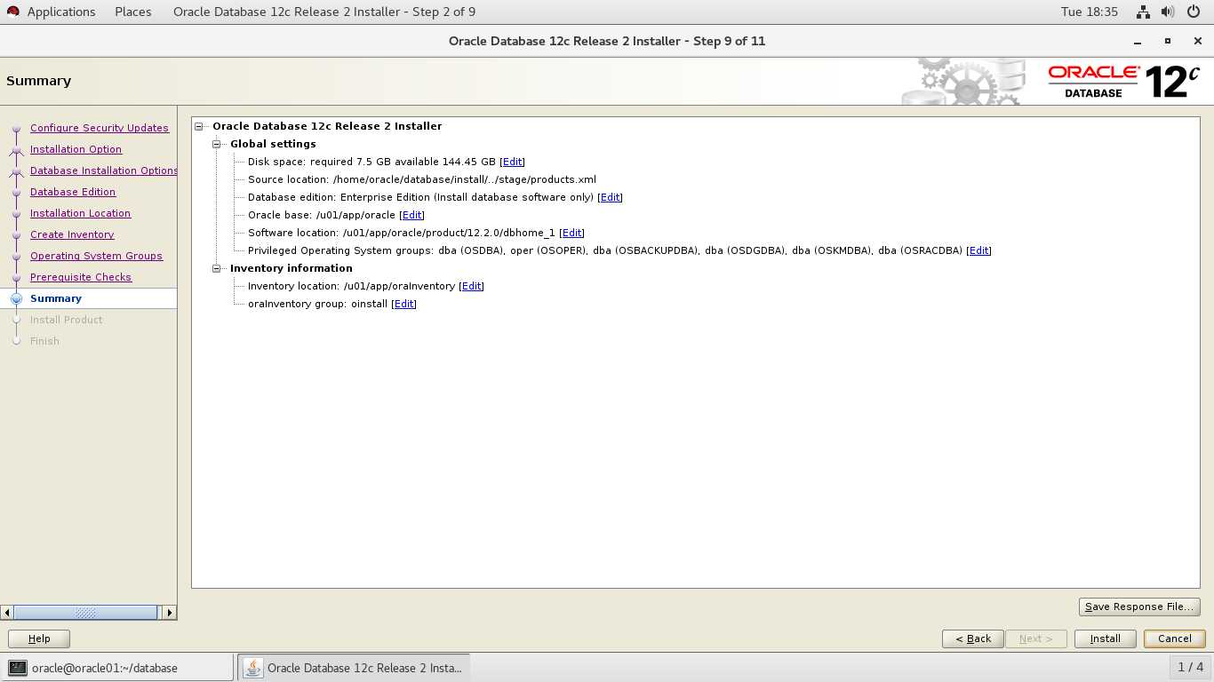The width and height of the screenshot is (1214, 682).
Task: Click the Install button
Action: [1106, 638]
